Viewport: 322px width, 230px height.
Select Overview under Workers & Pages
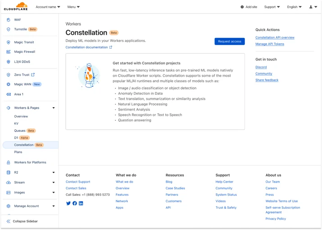[x=21, y=116]
